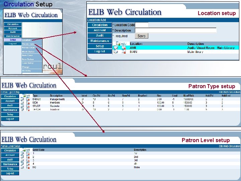Choose Workday in Setup submenu
Viewport: 241px width, 181px height.
click(32, 71)
